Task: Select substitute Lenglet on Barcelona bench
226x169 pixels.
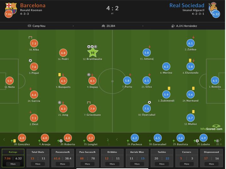Action: pos(90,138)
